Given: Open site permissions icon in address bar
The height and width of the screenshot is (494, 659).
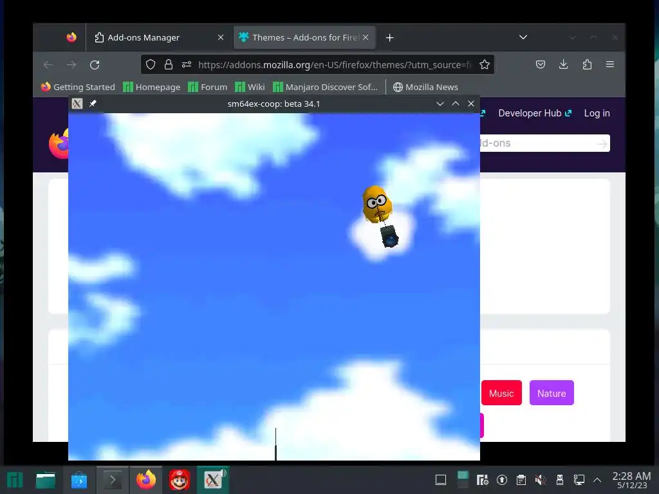Looking at the screenshot, I should tap(187, 65).
